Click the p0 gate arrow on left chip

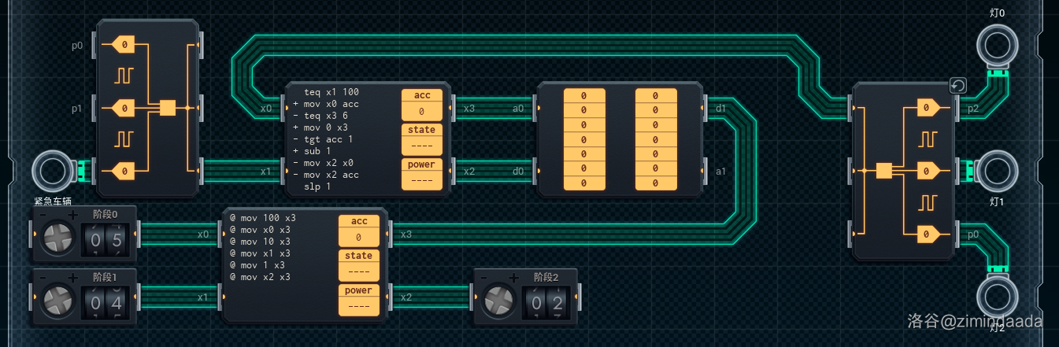[x=124, y=45]
